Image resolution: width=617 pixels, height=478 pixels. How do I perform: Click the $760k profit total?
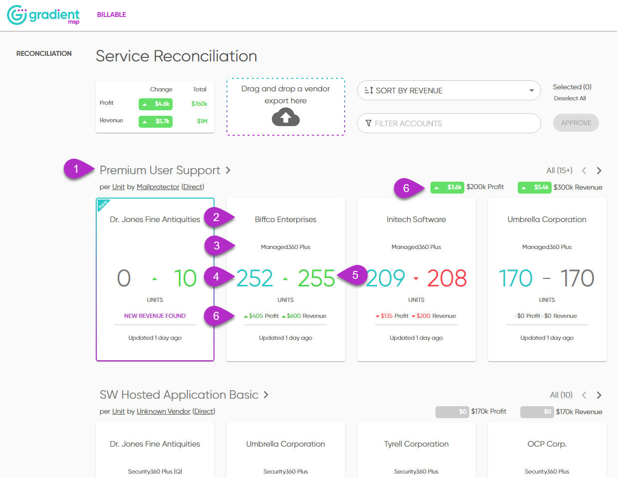click(x=200, y=104)
